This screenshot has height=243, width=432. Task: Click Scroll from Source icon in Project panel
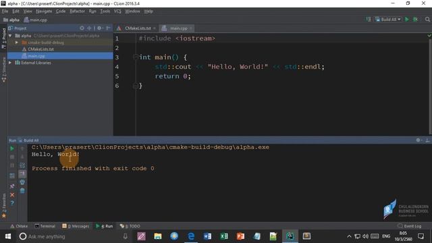pos(82,28)
